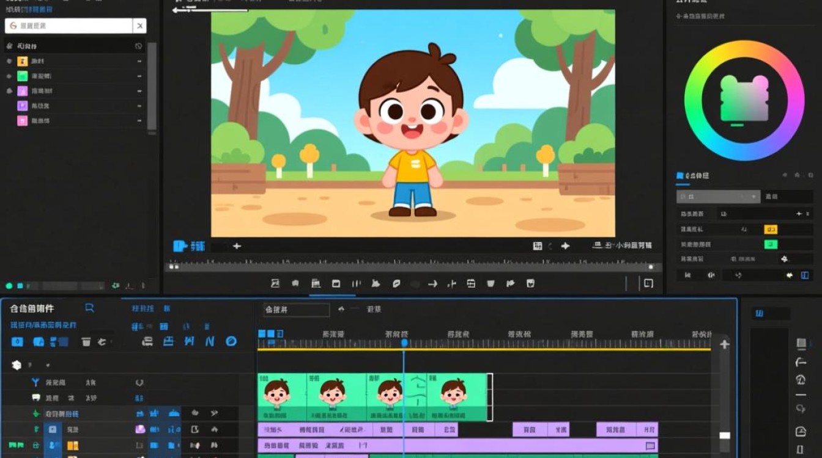822x458 pixels.
Task: Select the pink item icon at the list bottom
Action: coord(23,121)
